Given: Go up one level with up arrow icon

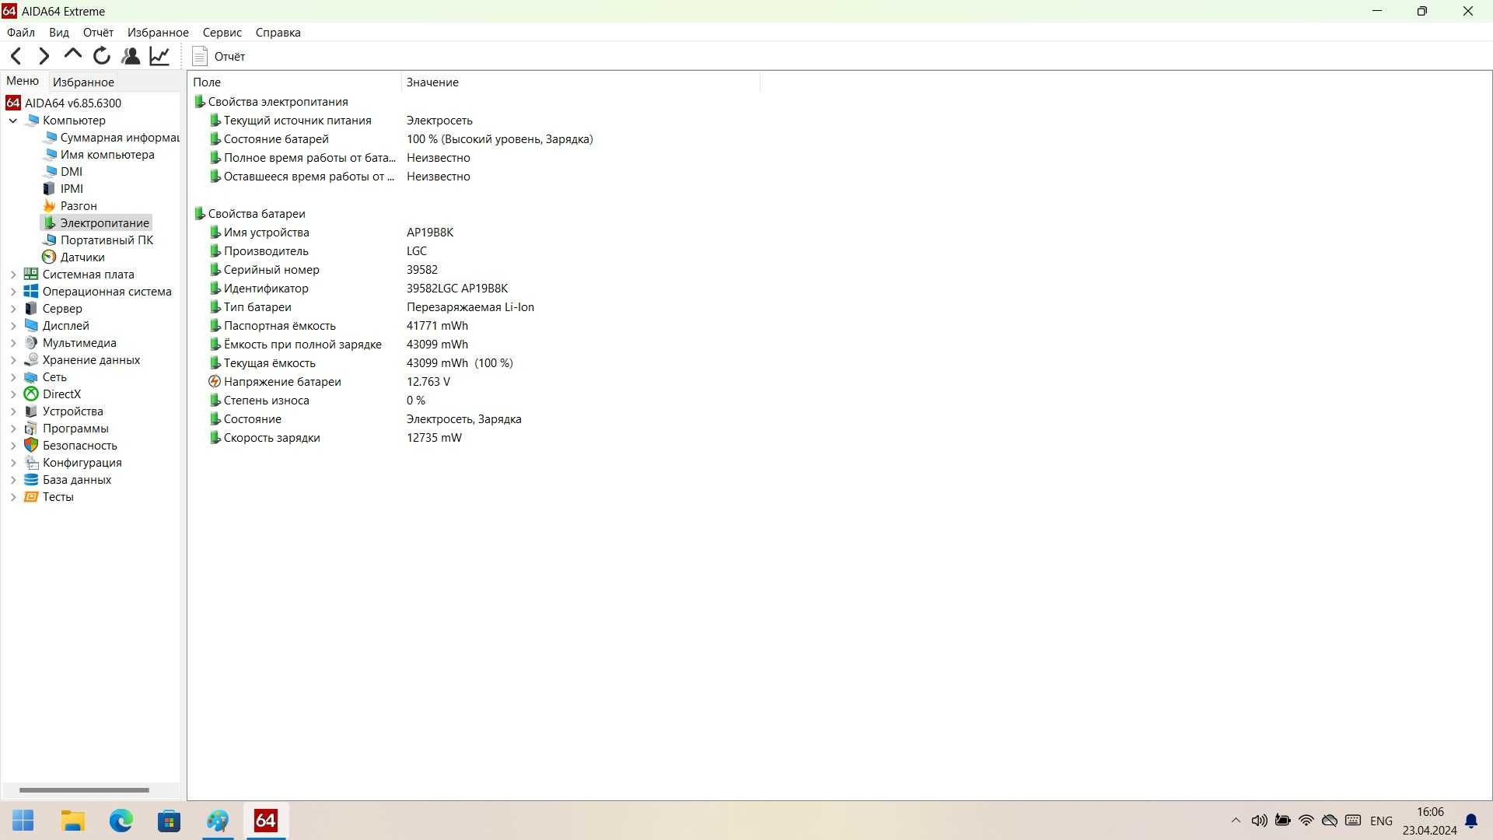Looking at the screenshot, I should coord(73,54).
